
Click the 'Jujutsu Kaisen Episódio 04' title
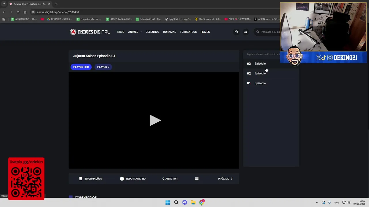[x=94, y=56]
